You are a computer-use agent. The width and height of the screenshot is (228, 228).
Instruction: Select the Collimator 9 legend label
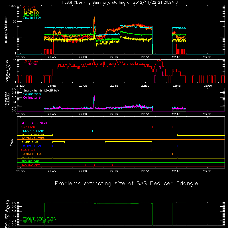pyautogui.click(x=32, y=97)
